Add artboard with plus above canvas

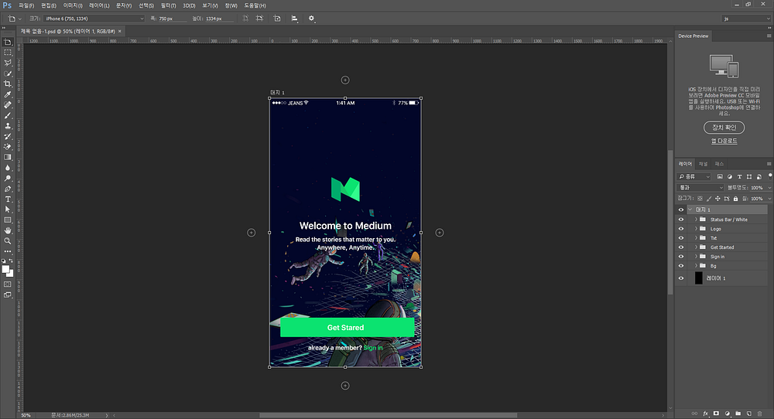coord(345,80)
